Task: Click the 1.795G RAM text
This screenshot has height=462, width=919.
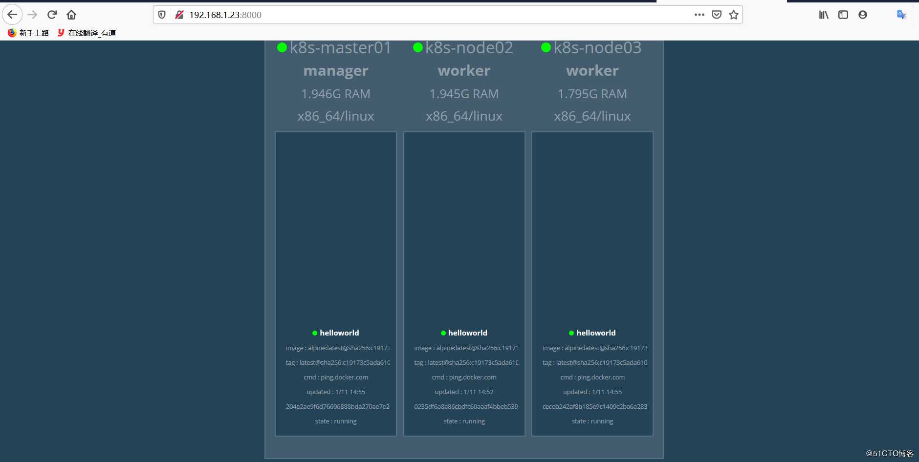Action: click(x=592, y=94)
